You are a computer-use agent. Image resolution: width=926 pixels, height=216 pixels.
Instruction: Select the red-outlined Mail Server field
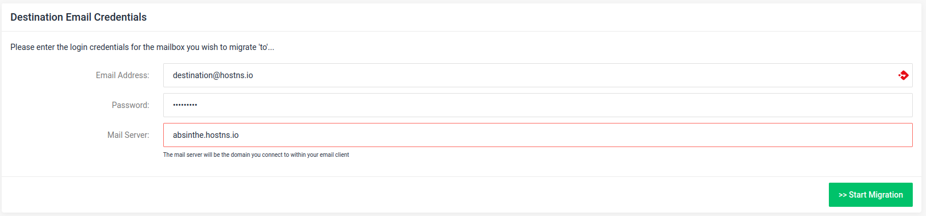[537, 135]
